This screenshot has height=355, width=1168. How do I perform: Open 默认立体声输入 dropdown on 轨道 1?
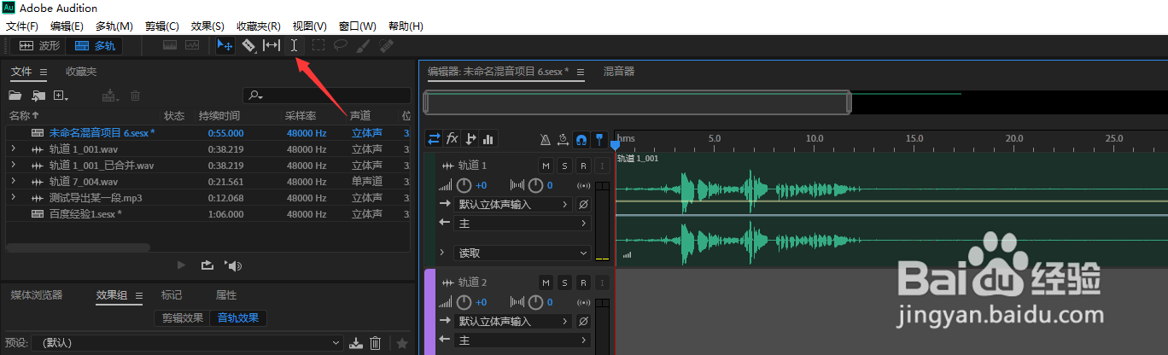pyautogui.click(x=512, y=205)
